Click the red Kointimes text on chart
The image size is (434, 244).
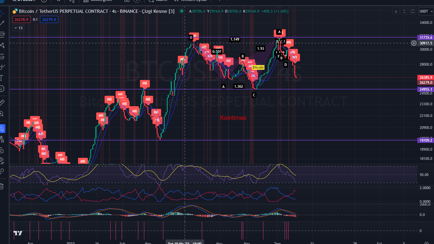click(233, 118)
